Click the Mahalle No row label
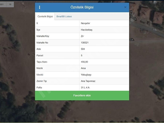This screenshot has width=164, height=123. (x=42, y=43)
